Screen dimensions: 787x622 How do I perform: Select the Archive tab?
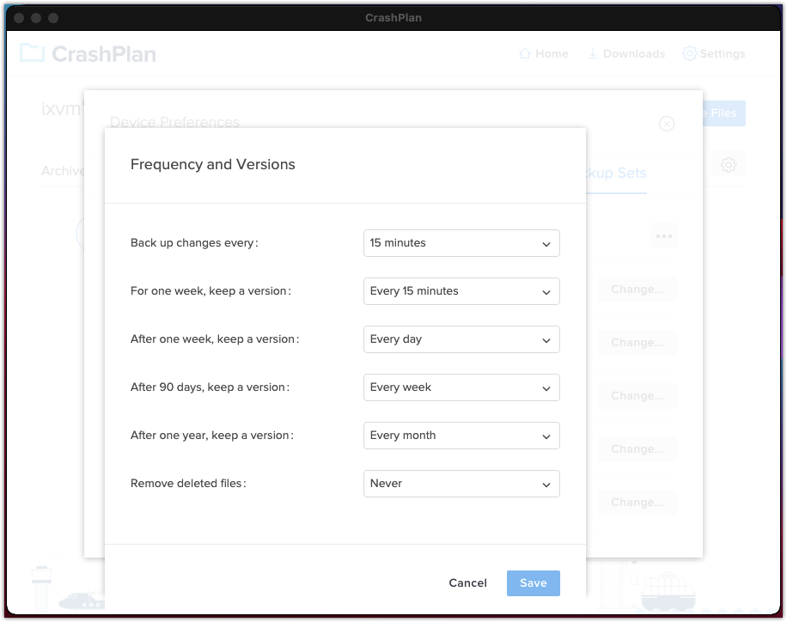pyautogui.click(x=63, y=171)
